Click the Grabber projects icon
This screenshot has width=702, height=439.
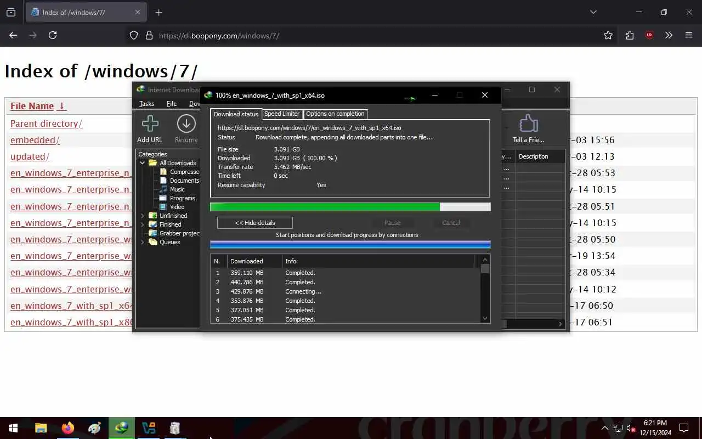[153, 233]
